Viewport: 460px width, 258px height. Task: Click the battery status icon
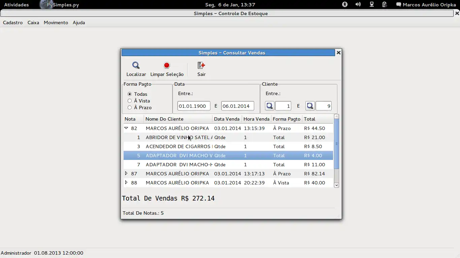(x=385, y=5)
